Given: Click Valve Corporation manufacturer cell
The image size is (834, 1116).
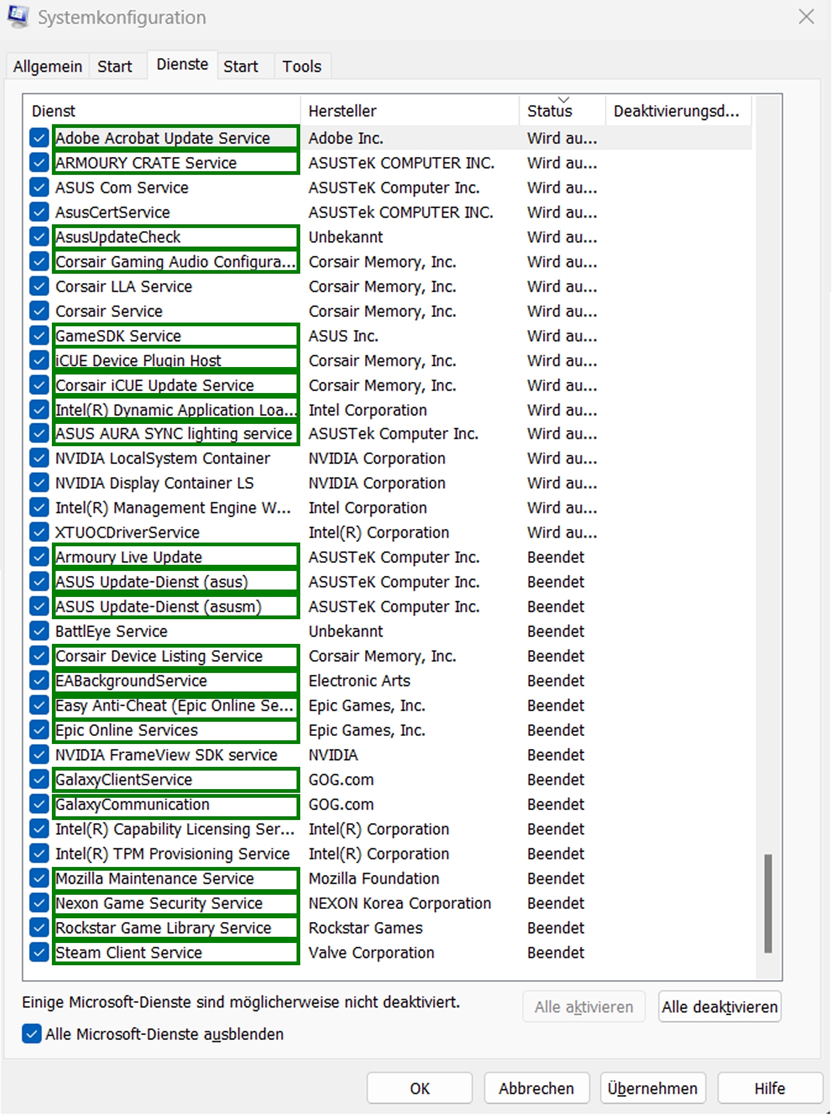Looking at the screenshot, I should (371, 952).
